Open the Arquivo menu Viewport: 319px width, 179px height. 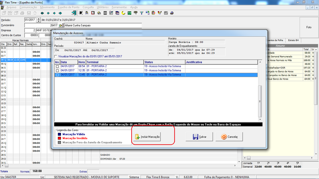(11, 7)
